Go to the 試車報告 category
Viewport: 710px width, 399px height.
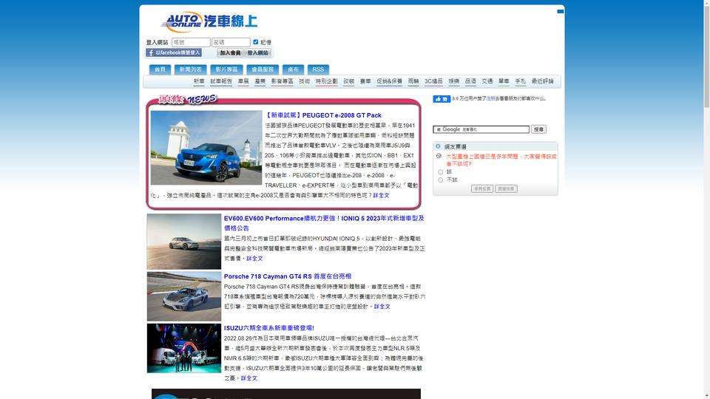click(x=221, y=81)
